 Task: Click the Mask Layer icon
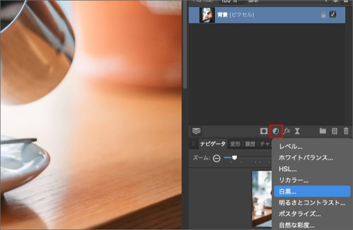click(264, 131)
